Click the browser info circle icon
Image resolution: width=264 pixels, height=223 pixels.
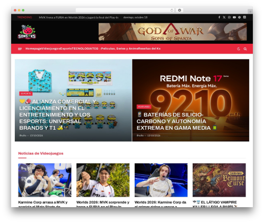tap(180, 10)
